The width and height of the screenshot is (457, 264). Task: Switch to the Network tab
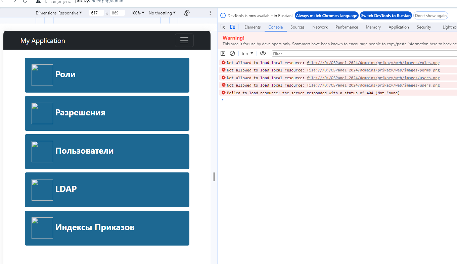tap(320, 27)
